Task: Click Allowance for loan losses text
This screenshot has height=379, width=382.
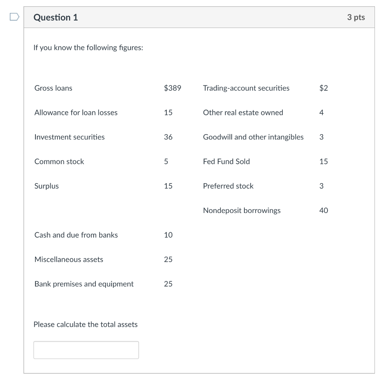Action: coord(76,113)
